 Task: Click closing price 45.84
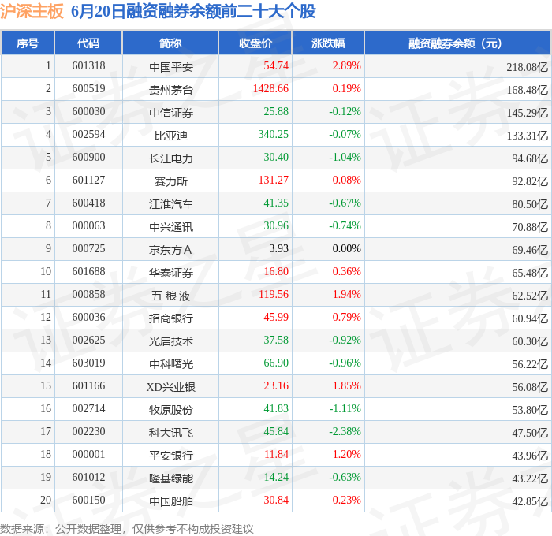(276, 432)
